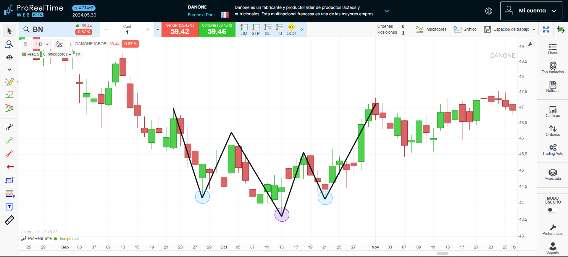Image resolution: width=568 pixels, height=257 pixels.
Task: Open Espacios de trabajo dropdown
Action: (x=510, y=30)
